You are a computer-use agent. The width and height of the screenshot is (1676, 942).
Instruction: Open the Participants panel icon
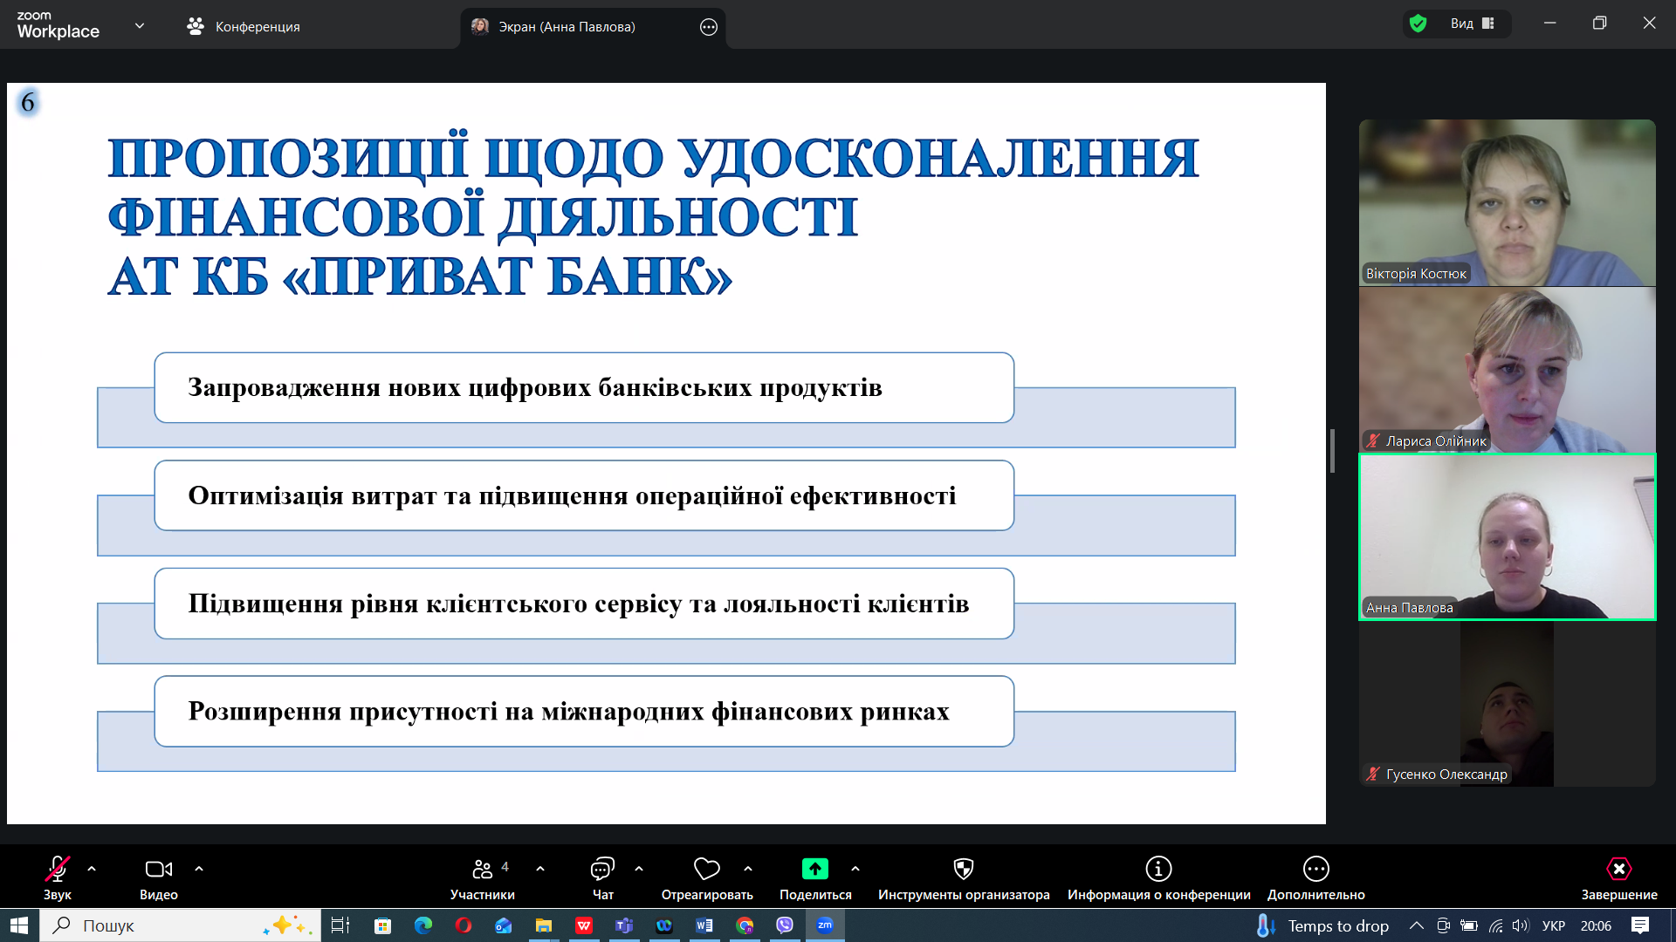coord(482,869)
